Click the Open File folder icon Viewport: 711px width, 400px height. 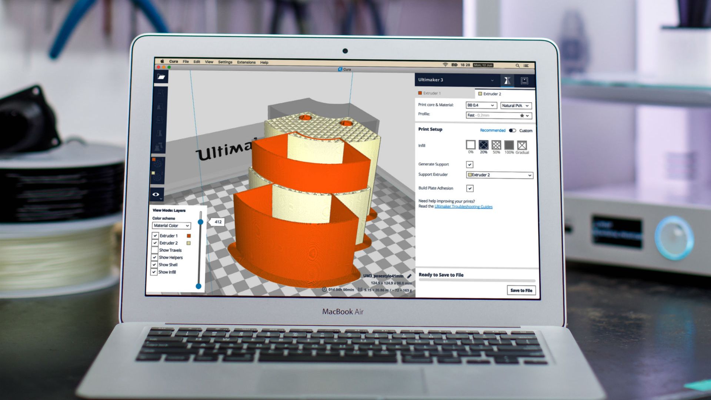tap(161, 77)
